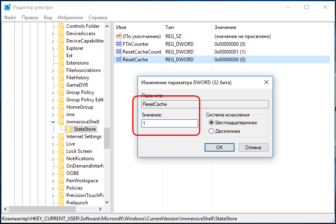
Task: Select the ime key in the tree
Action: 70,114
